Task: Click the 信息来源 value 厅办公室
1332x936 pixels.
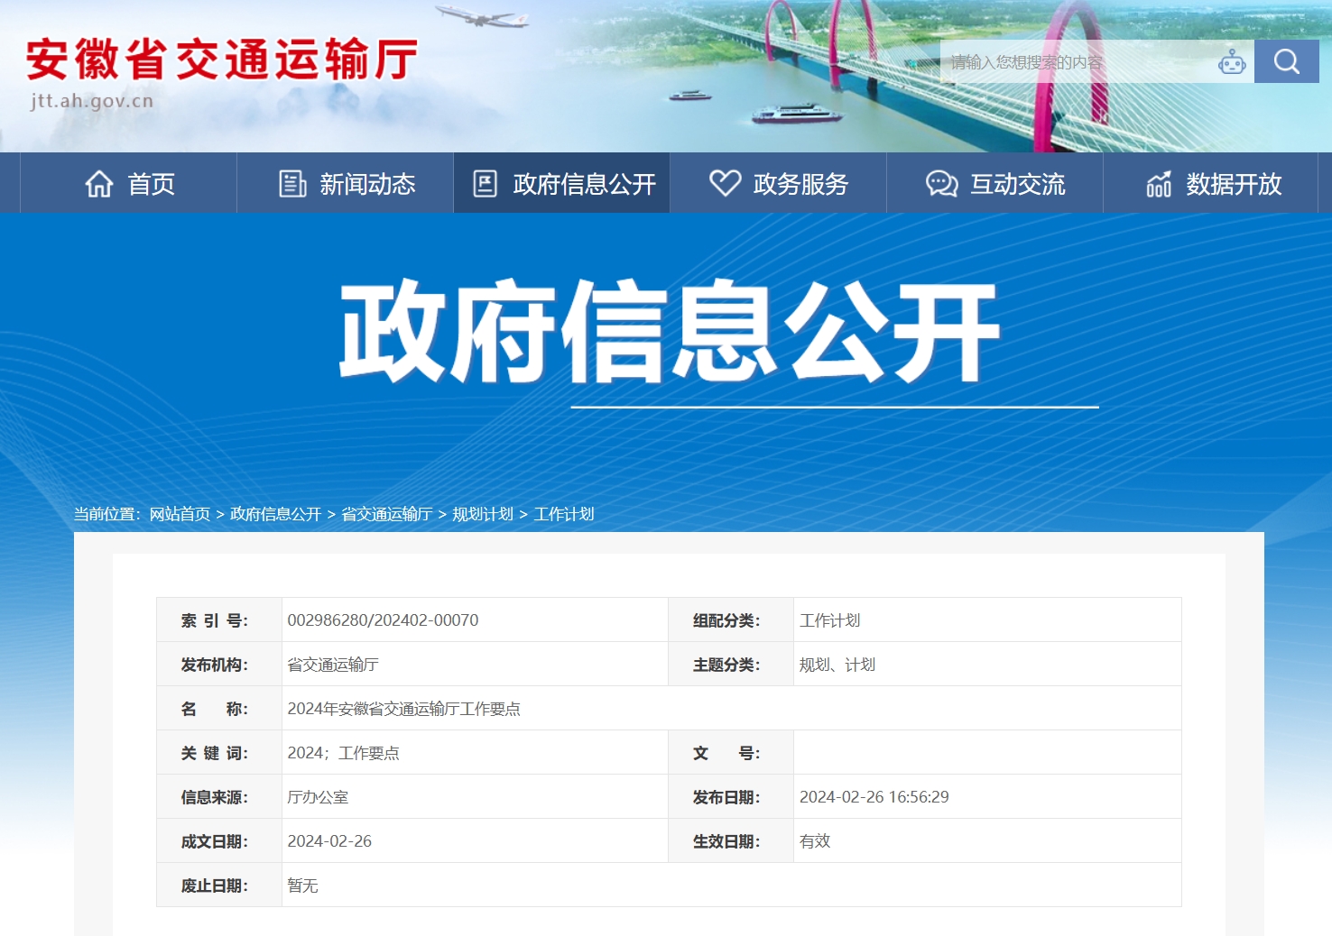Action: 318,797
